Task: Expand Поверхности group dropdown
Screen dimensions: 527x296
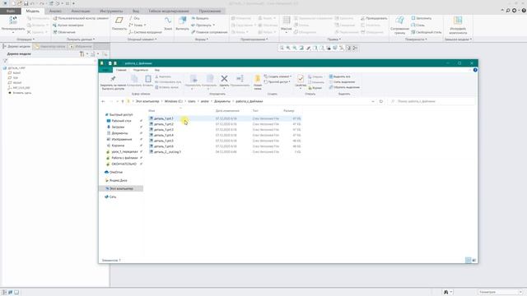Action: click(x=416, y=39)
